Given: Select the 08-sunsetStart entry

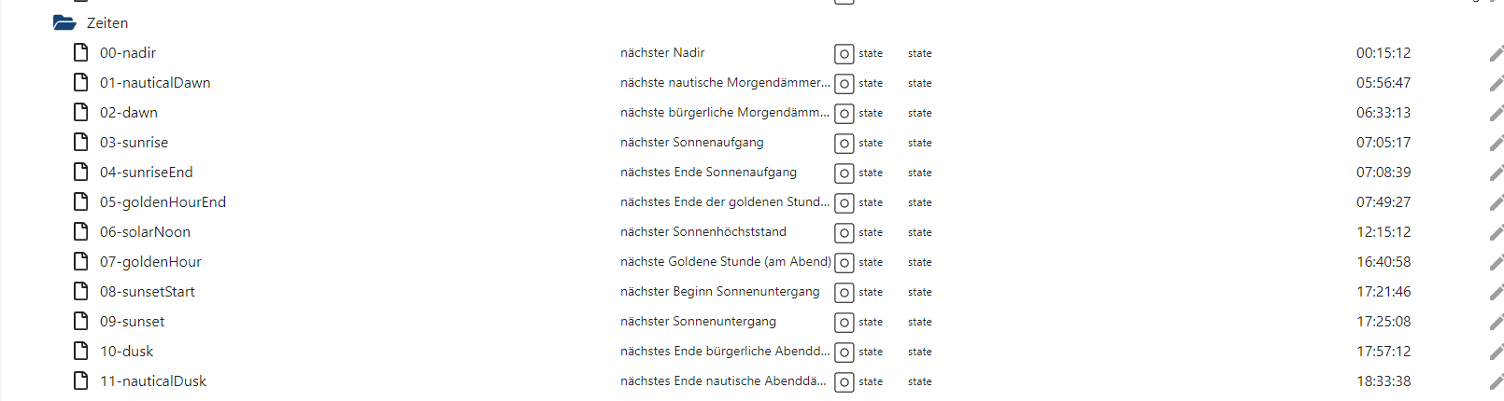Looking at the screenshot, I should pyautogui.click(x=148, y=291).
